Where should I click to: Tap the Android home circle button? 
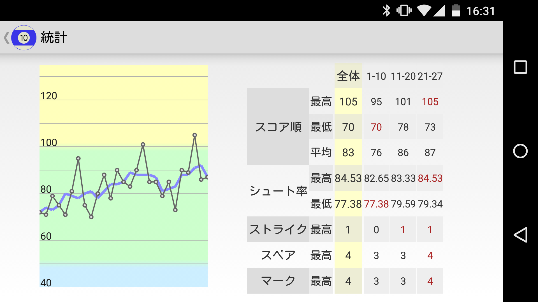[x=520, y=151]
